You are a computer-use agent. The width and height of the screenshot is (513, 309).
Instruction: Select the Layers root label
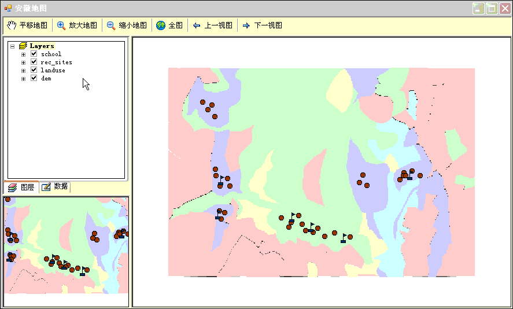click(42, 46)
